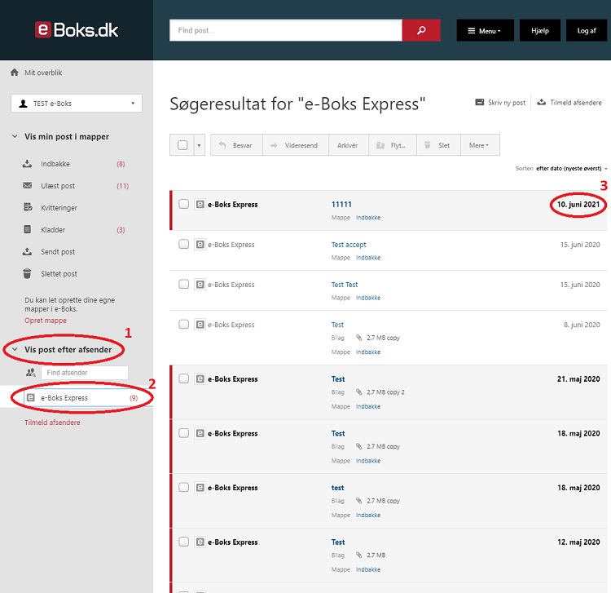Select checkbox of first 18. maj 2020 message
The width and height of the screenshot is (611, 593).
[x=183, y=433]
